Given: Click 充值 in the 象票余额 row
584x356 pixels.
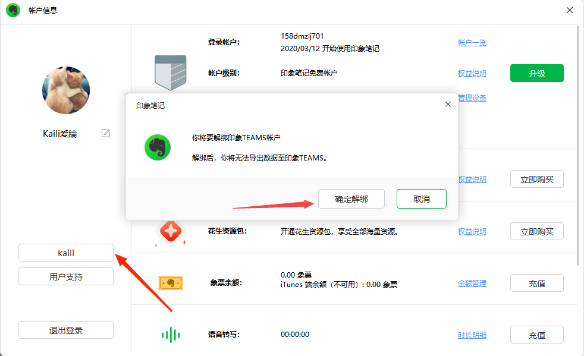Looking at the screenshot, I should click(536, 283).
